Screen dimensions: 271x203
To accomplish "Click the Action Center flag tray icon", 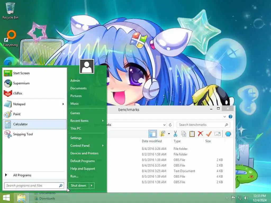I will pyautogui.click(x=233, y=198).
